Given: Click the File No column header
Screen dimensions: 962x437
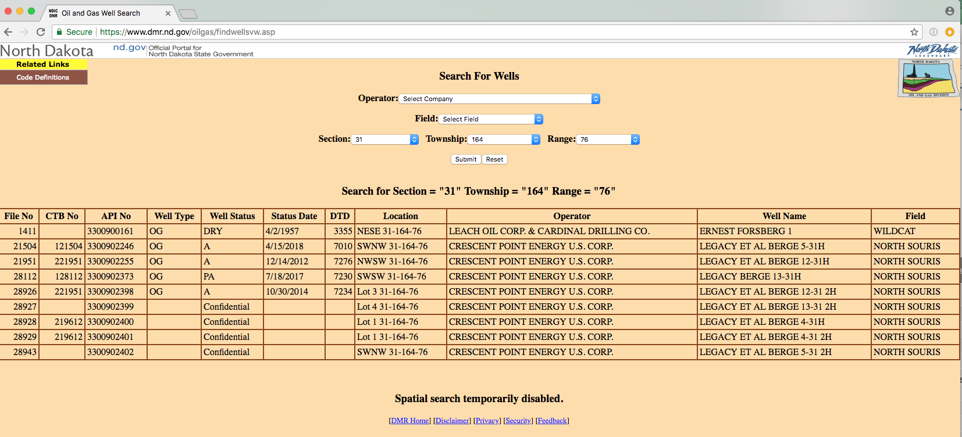Looking at the screenshot, I should tap(19, 216).
